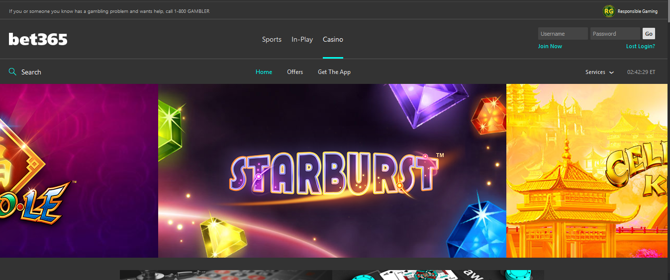The image size is (670, 280).
Task: Click the Search label
Action: (31, 72)
